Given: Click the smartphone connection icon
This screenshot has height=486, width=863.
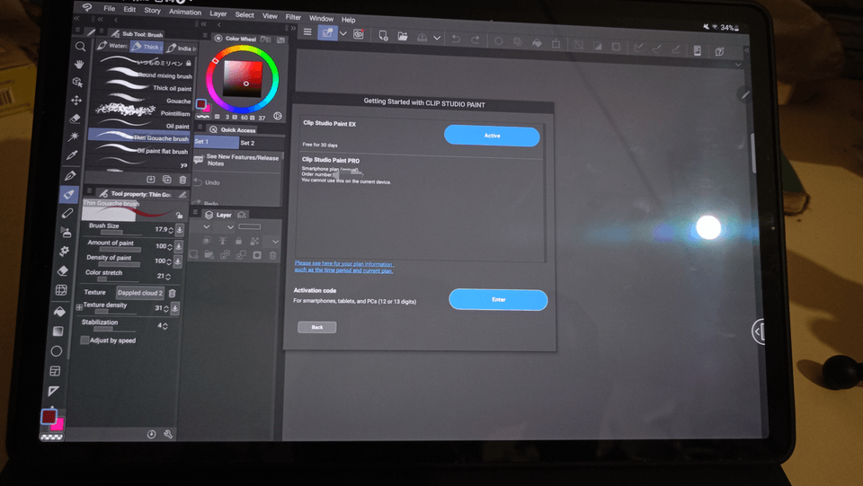Looking at the screenshot, I should (698, 50).
